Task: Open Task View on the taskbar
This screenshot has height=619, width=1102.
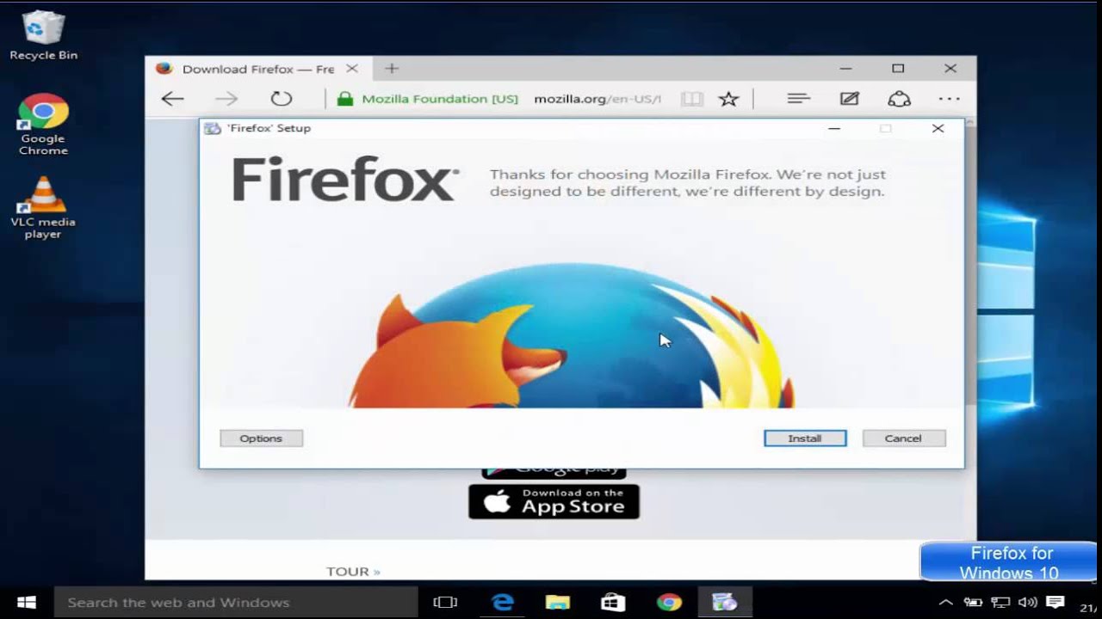Action: click(445, 603)
